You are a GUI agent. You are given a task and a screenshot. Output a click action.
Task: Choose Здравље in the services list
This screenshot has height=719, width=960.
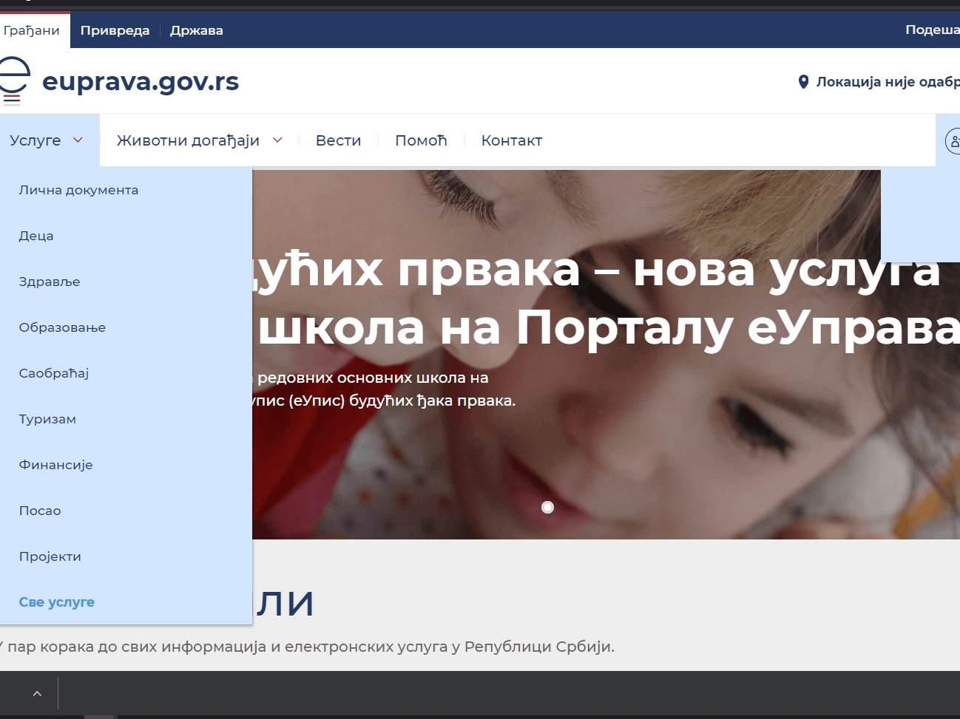50,282
